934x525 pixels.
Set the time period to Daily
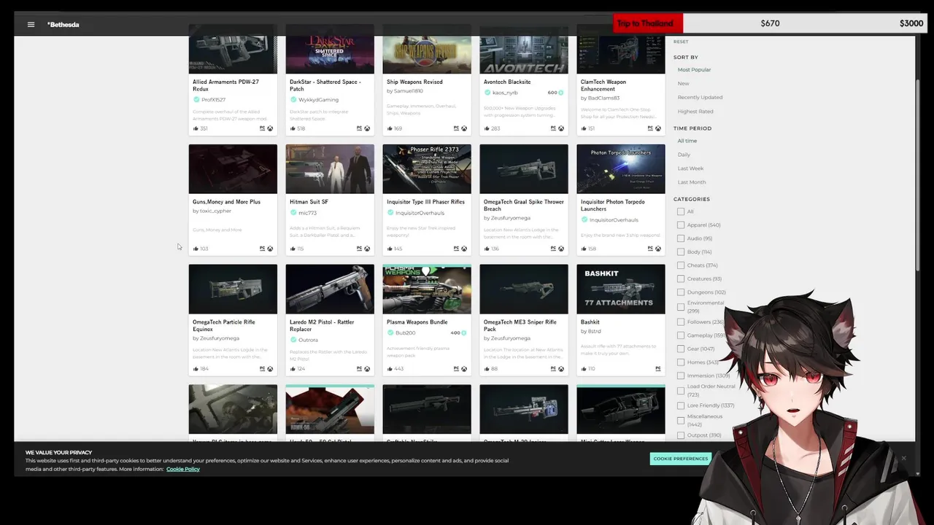coord(684,155)
